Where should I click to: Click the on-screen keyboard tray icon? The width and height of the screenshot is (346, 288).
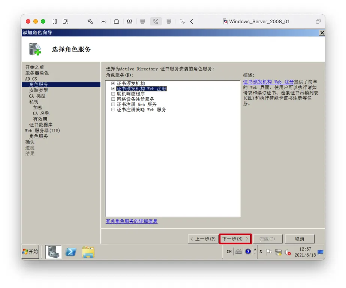(x=238, y=252)
